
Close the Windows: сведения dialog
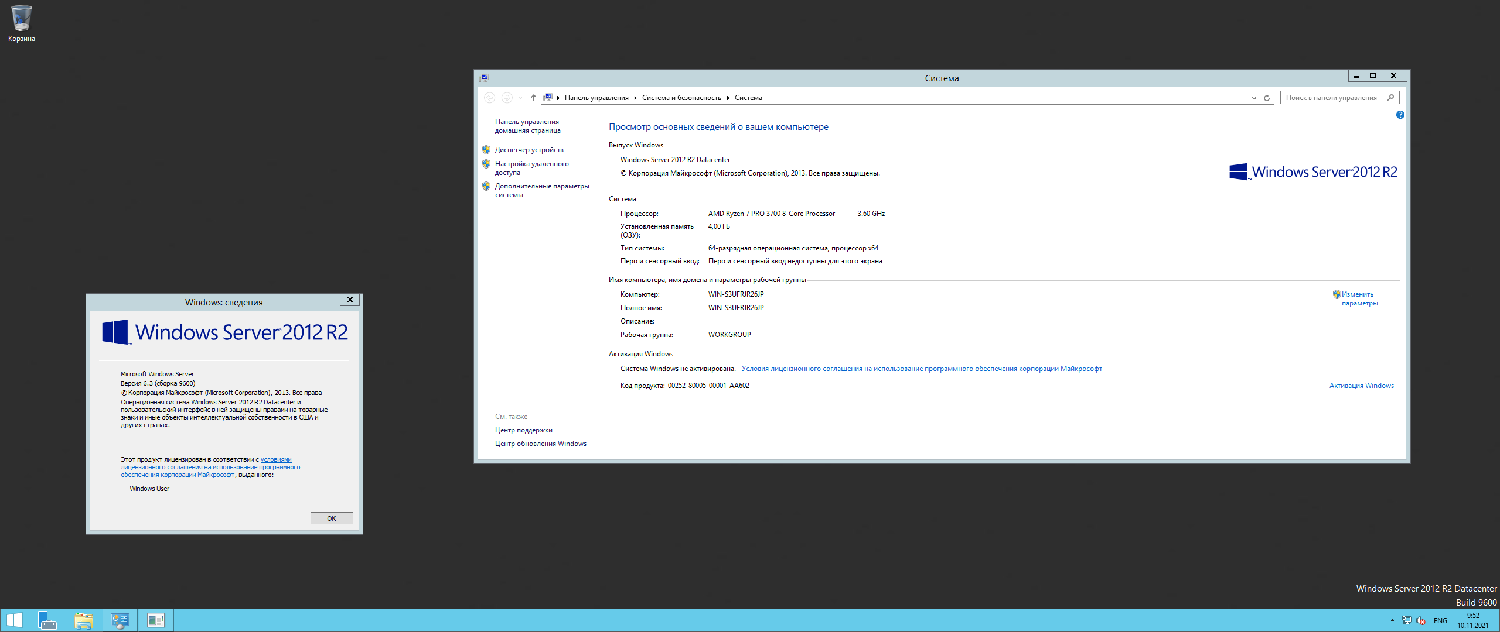click(x=350, y=300)
